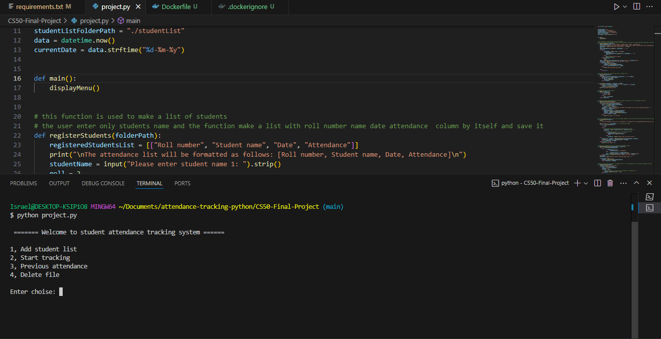Open the PORTS panel tab

click(x=183, y=183)
